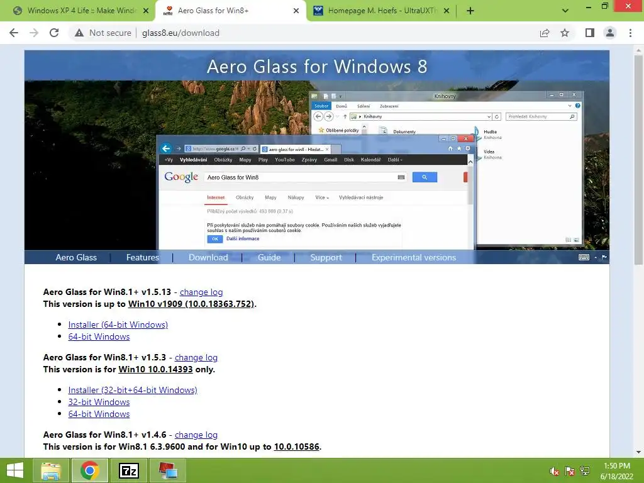Image resolution: width=644 pixels, height=483 pixels.
Task: Open the remote desktop taskbar icon
Action: (168, 470)
